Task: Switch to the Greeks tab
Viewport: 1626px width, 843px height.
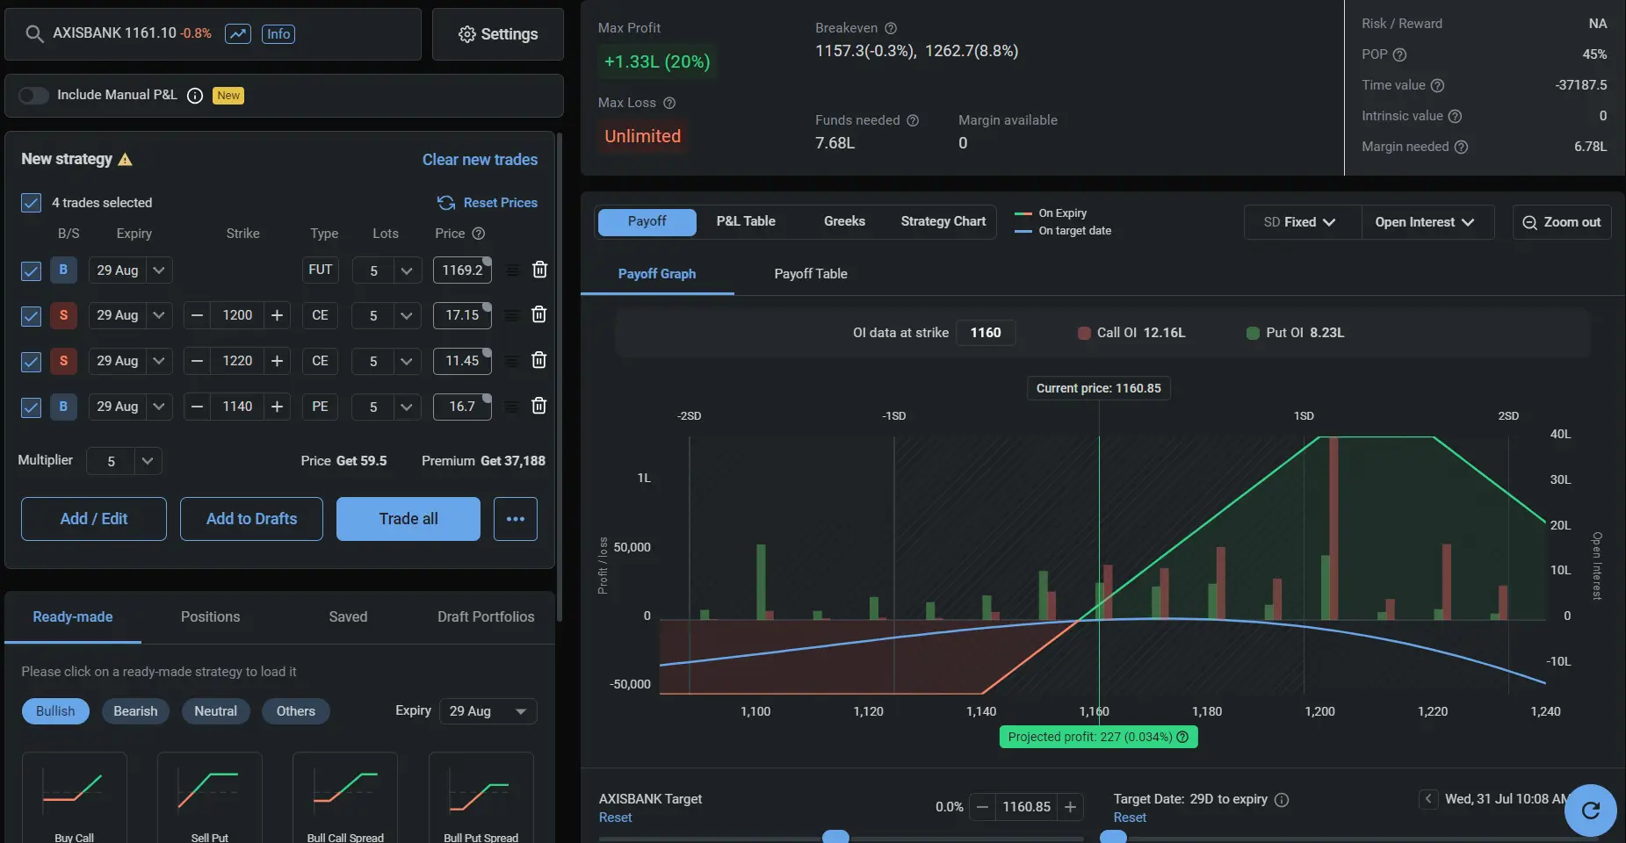Action: [x=844, y=221]
